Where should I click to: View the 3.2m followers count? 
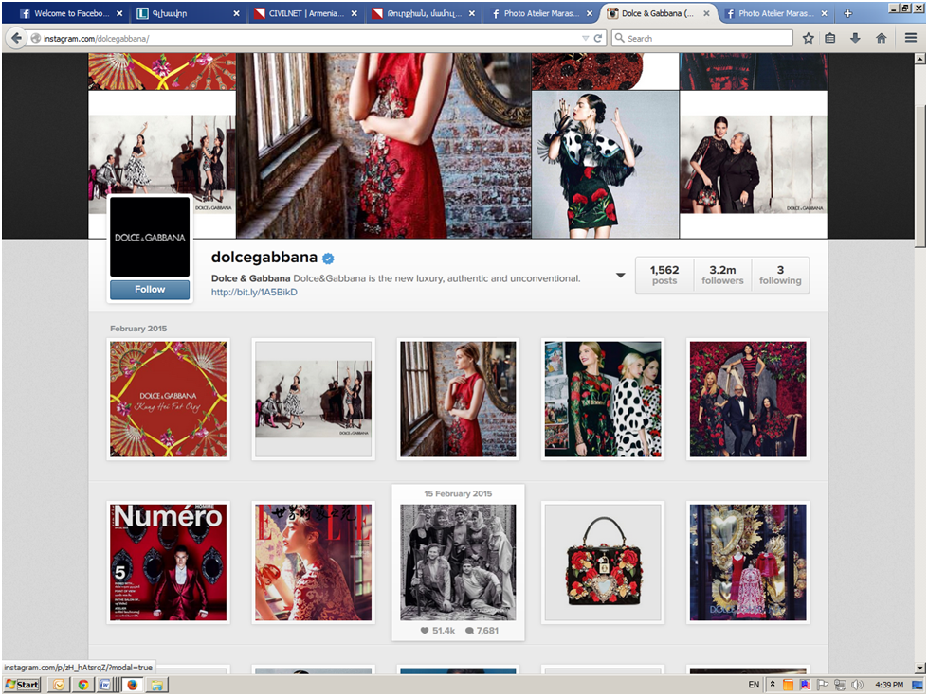722,275
